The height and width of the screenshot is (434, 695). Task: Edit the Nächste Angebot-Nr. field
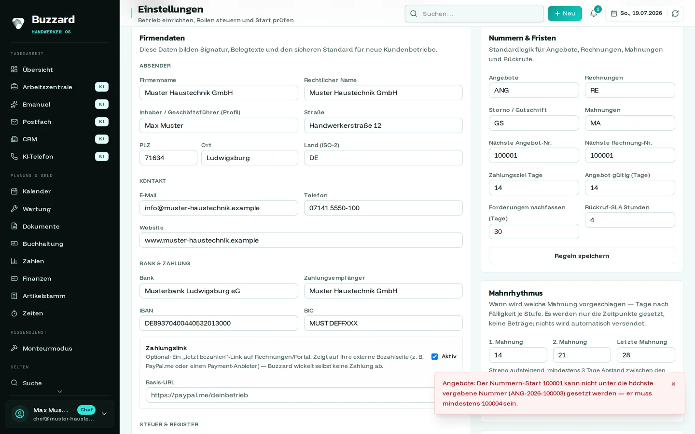coord(534,155)
